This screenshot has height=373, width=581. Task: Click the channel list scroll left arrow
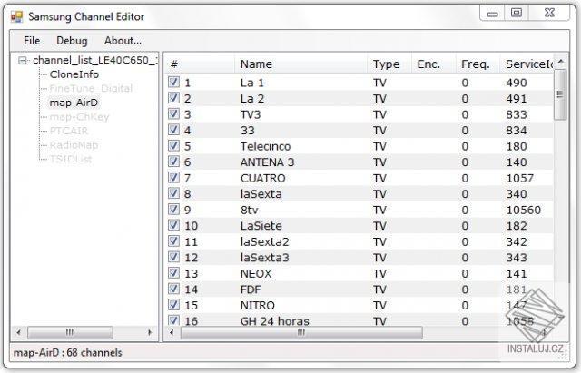tap(172, 333)
